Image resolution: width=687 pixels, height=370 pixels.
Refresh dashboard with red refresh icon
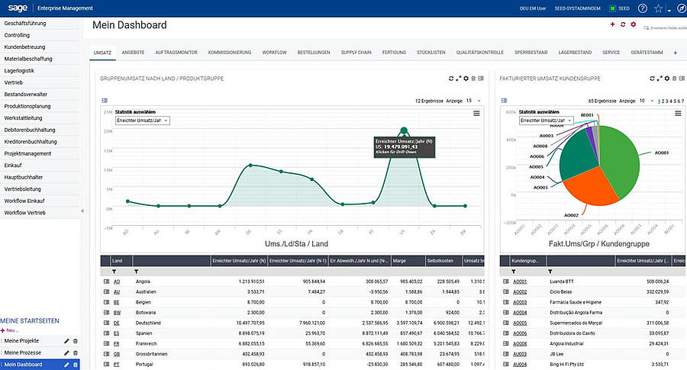(623, 24)
